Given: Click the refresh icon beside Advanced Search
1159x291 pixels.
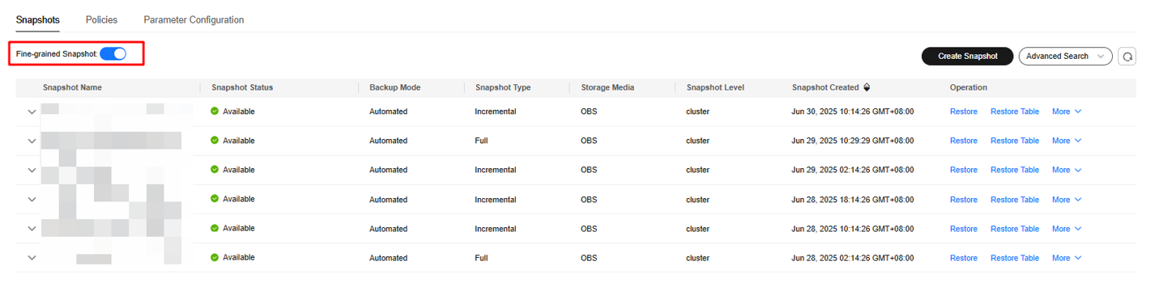Looking at the screenshot, I should (1127, 57).
